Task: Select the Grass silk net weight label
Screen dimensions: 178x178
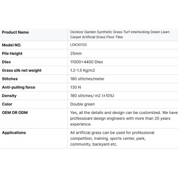Action: pos(22,70)
